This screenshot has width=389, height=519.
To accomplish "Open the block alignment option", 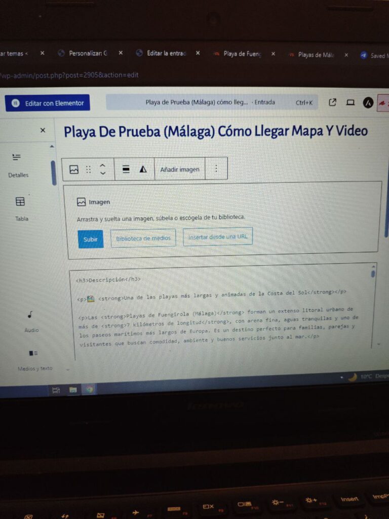I will click(x=126, y=169).
